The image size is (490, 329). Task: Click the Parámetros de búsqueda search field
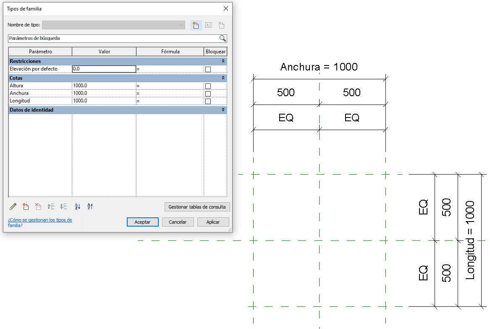[113, 38]
